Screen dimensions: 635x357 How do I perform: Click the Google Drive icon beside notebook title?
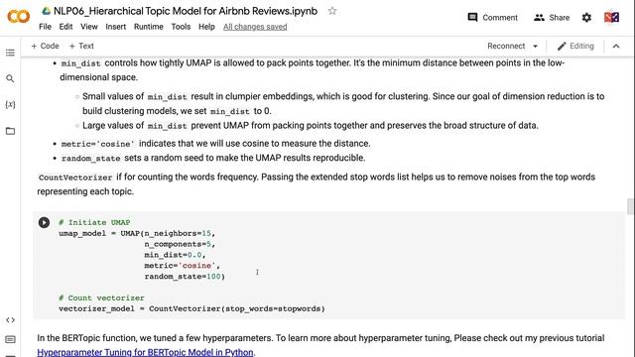point(47,11)
